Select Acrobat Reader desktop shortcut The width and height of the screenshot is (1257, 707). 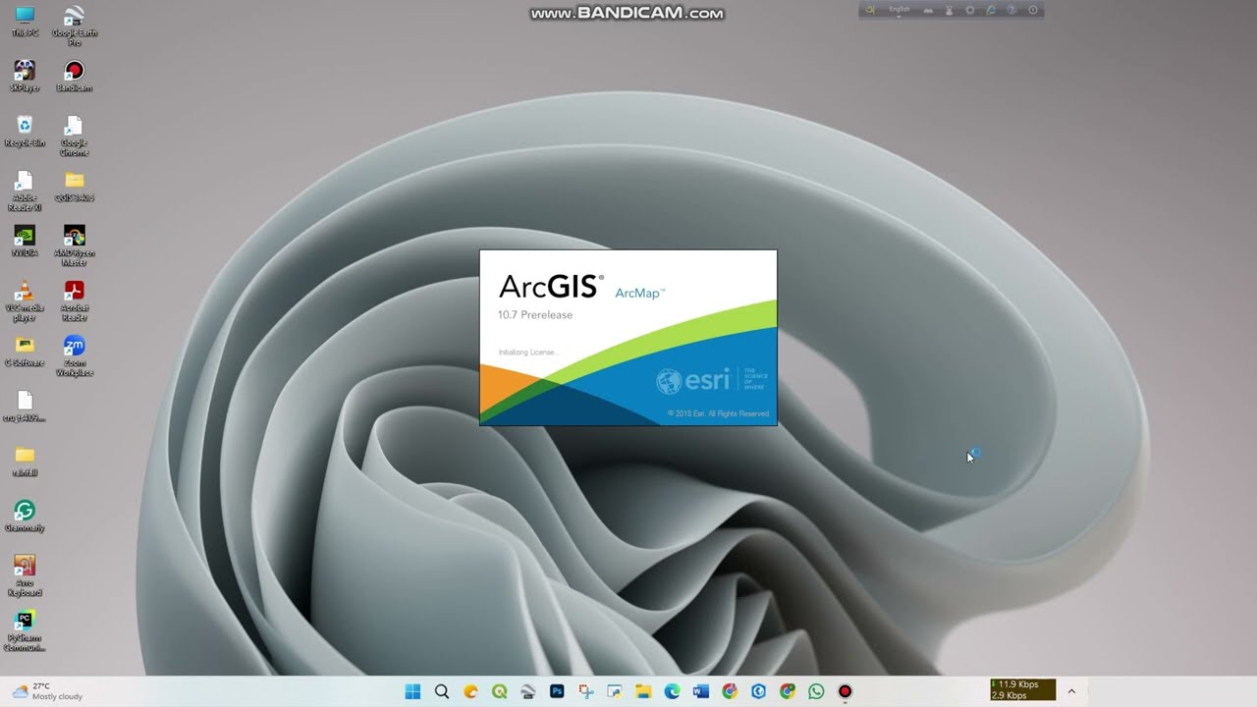(74, 299)
